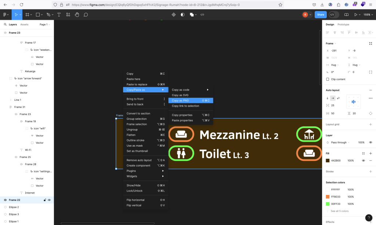The width and height of the screenshot is (376, 225).
Task: Select the Hand tool for panning
Action: coord(76,15)
